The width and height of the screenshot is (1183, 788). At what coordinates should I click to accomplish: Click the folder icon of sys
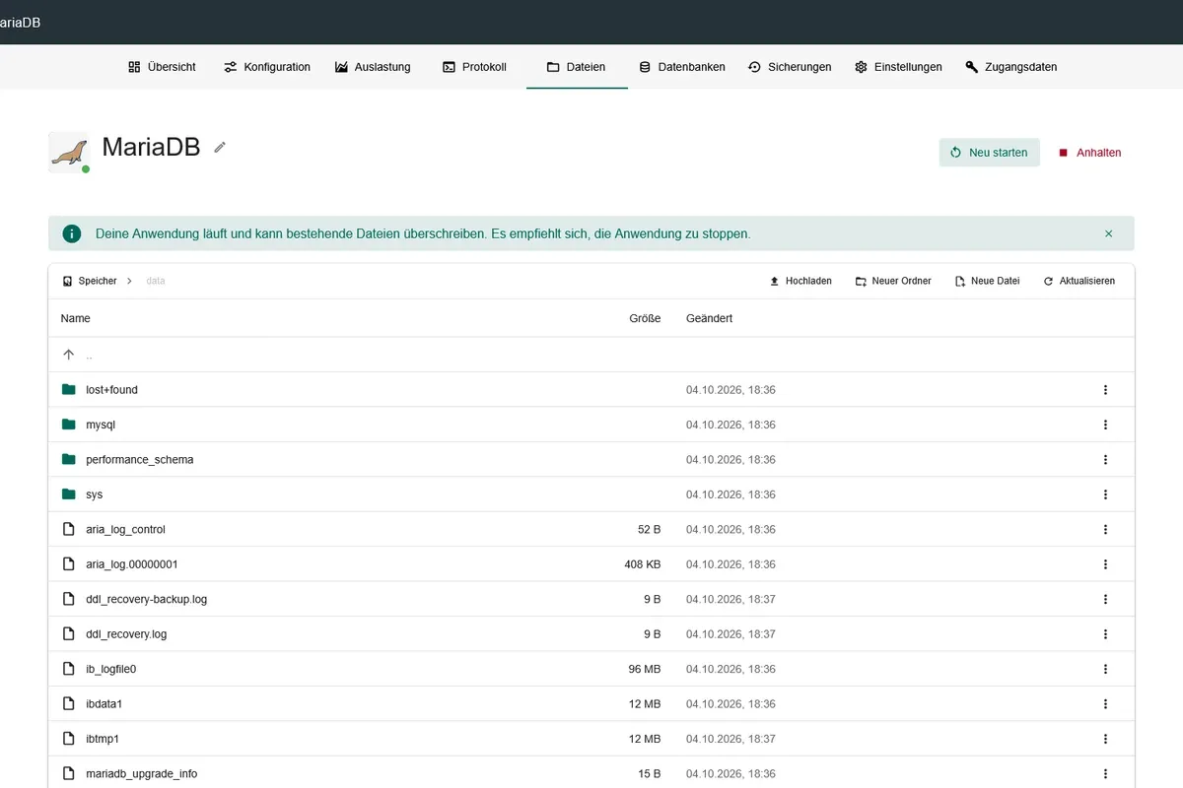coord(68,494)
